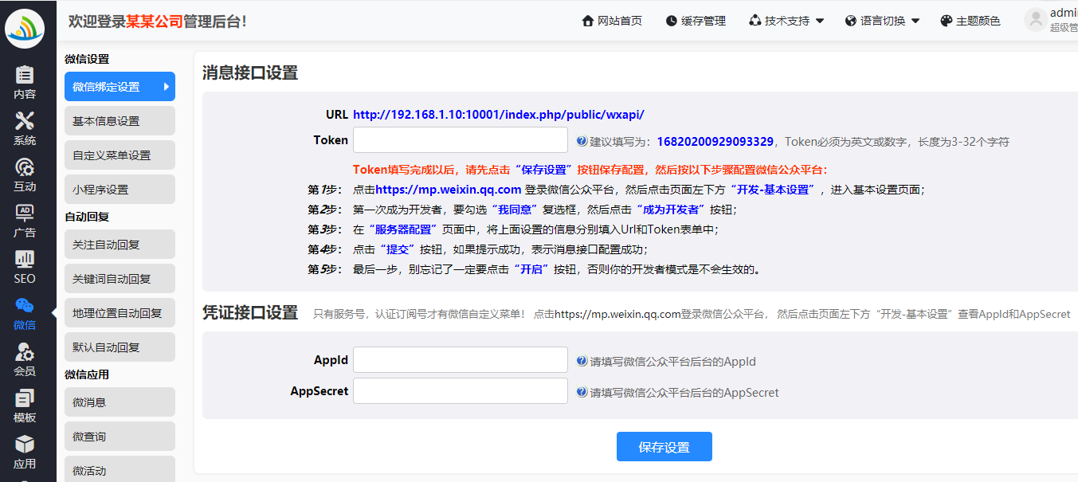Image resolution: width=1078 pixels, height=482 pixels.
Task: Open the 内容 sidebar icon
Action: (x=25, y=76)
